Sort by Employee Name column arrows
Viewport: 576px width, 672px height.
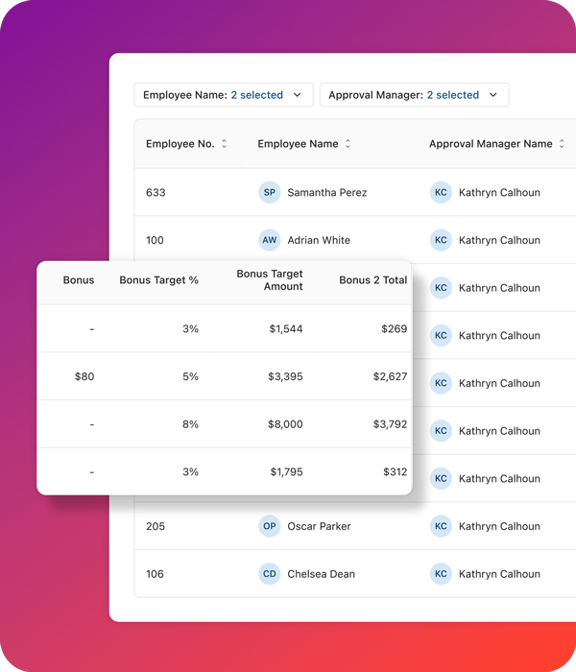(348, 144)
